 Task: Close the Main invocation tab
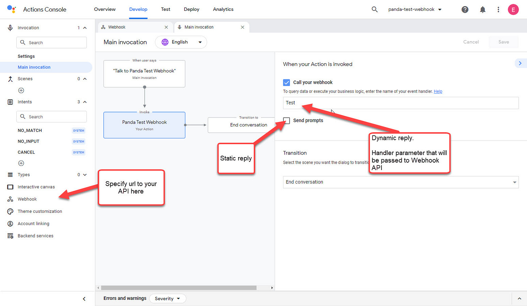click(x=243, y=27)
